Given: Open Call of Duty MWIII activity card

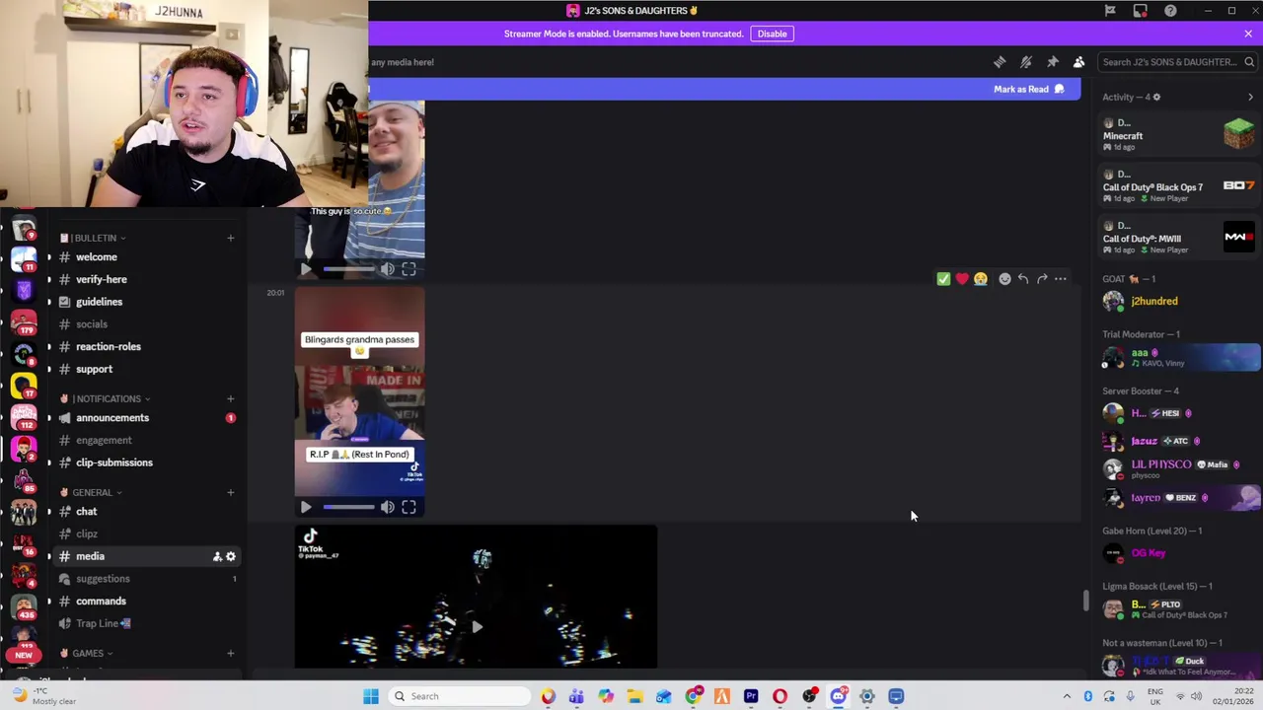Looking at the screenshot, I should pyautogui.click(x=1179, y=238).
